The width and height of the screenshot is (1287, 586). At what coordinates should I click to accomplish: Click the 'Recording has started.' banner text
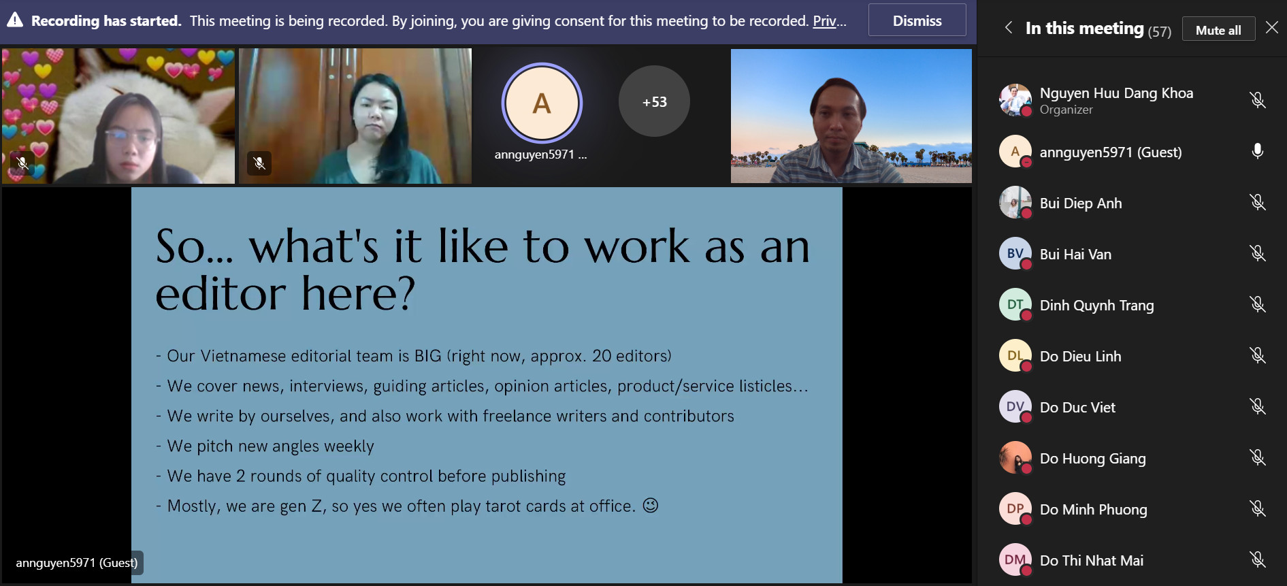point(106,20)
